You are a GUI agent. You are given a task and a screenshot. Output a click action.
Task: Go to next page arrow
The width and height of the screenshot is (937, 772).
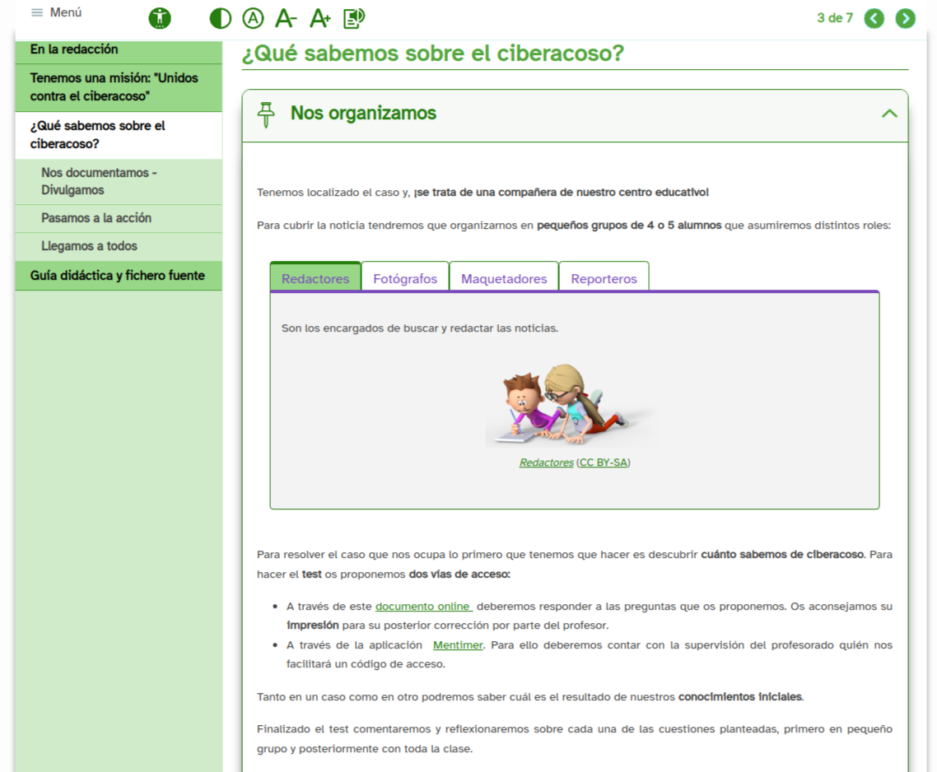[905, 19]
